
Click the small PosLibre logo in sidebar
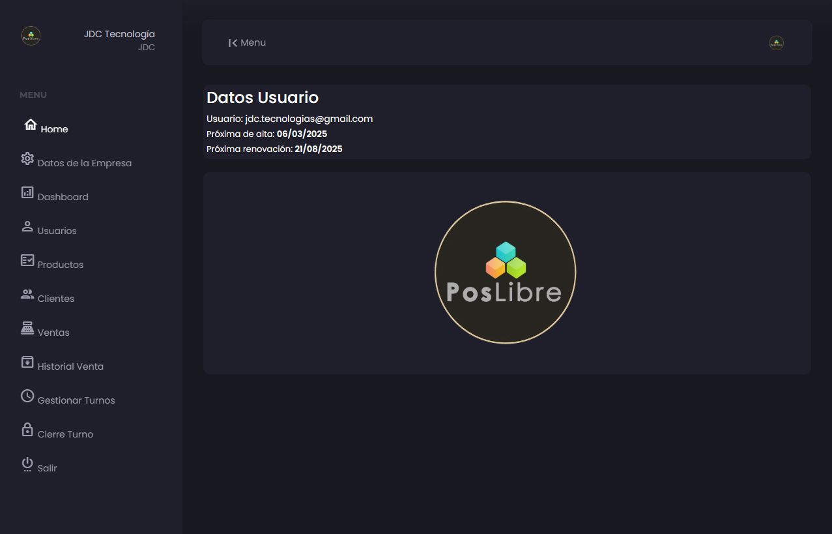click(x=31, y=36)
